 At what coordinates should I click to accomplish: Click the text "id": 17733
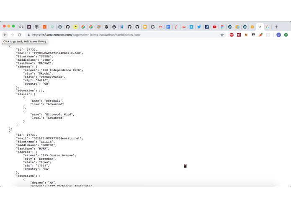pos(26,49)
